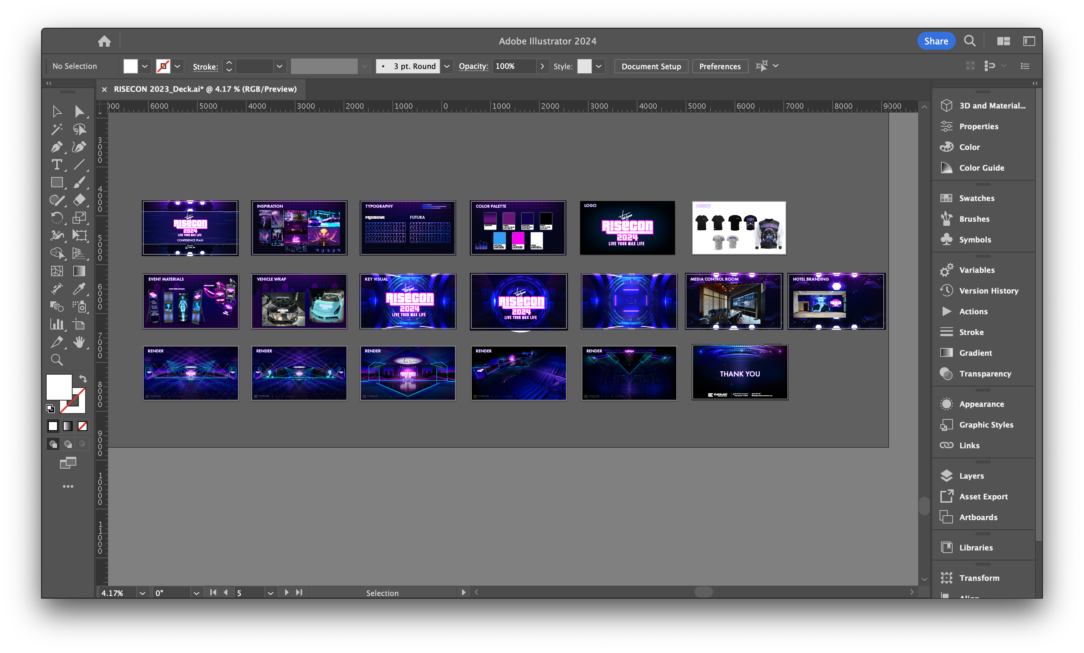
Task: Go to first artboard arrow
Action: click(x=213, y=592)
